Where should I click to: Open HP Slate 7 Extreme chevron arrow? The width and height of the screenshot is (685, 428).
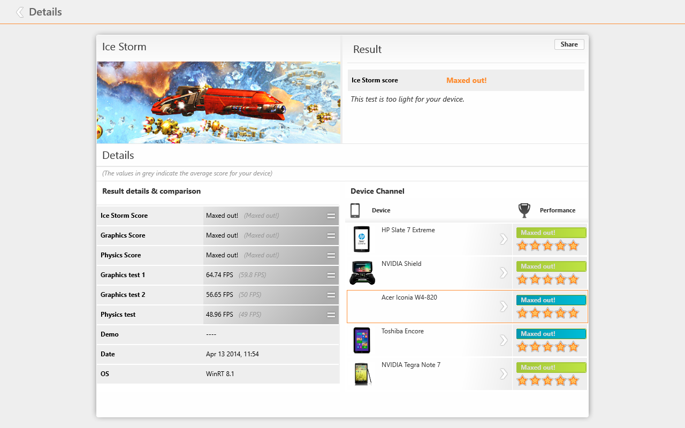[503, 239]
